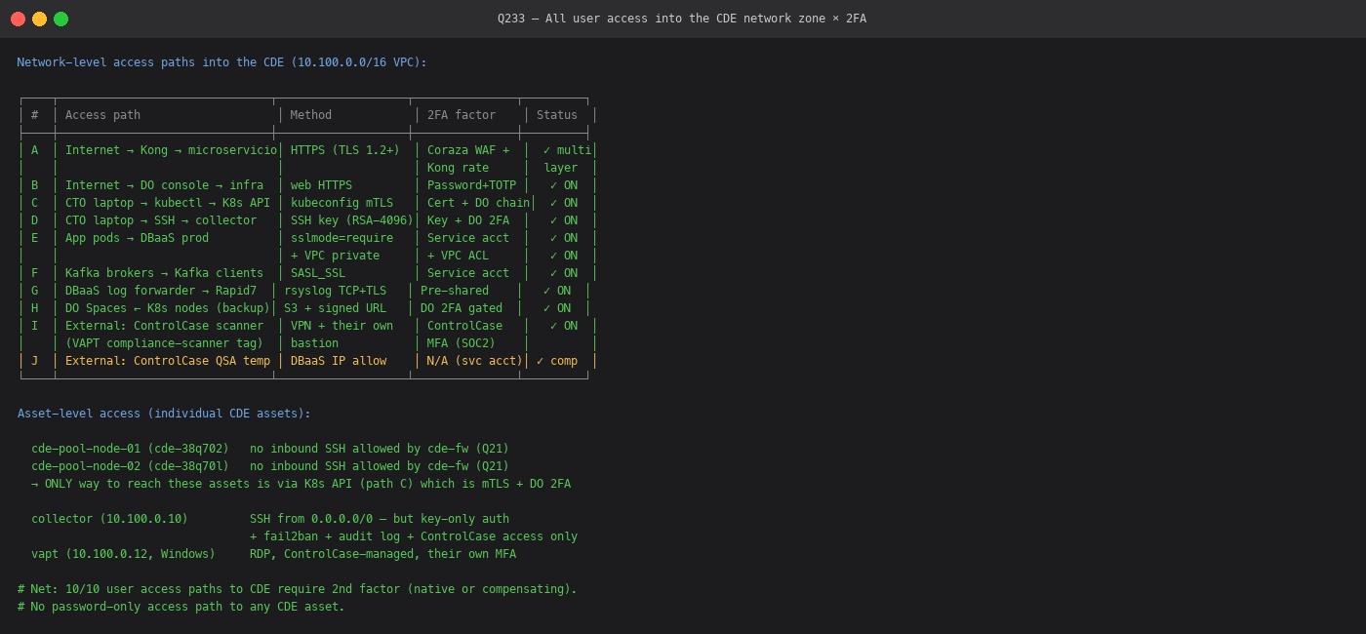Click 'SSH key (RSA-4096)' method cell

[352, 220]
